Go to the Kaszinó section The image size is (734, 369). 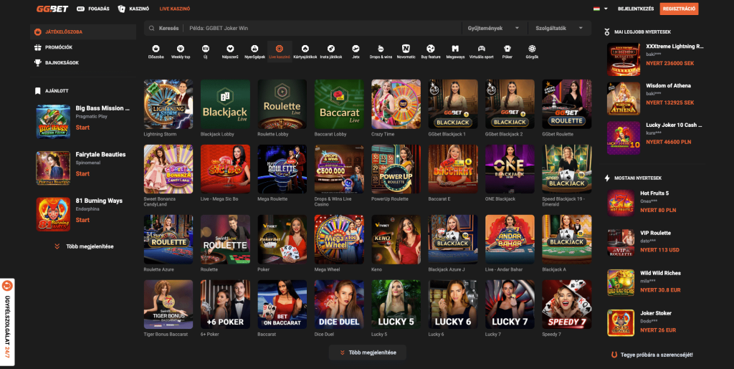[x=133, y=9]
